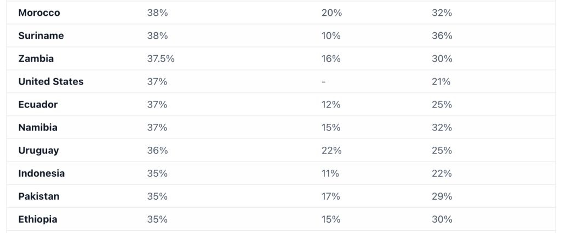
Task: Select the Suriname row label
Action: click(x=41, y=35)
